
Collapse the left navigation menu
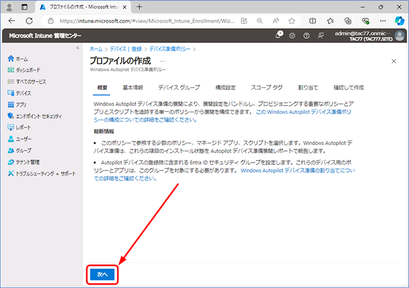click(77, 48)
